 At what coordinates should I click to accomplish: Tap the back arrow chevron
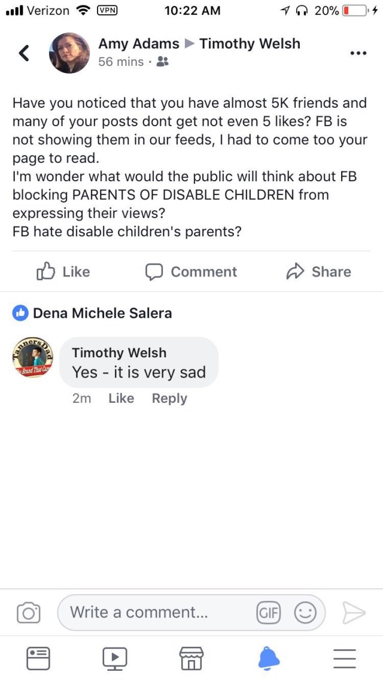pyautogui.click(x=24, y=53)
